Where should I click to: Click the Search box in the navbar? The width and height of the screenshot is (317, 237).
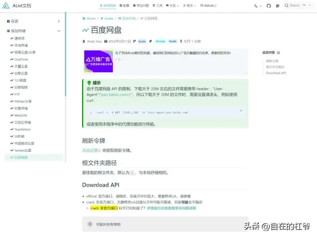point(298,6)
